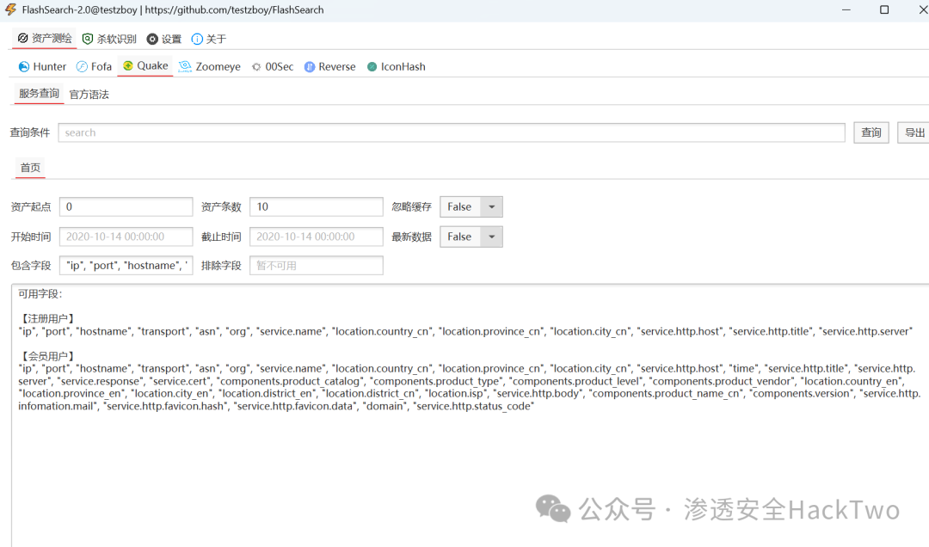Click the 导出 export button

click(914, 132)
